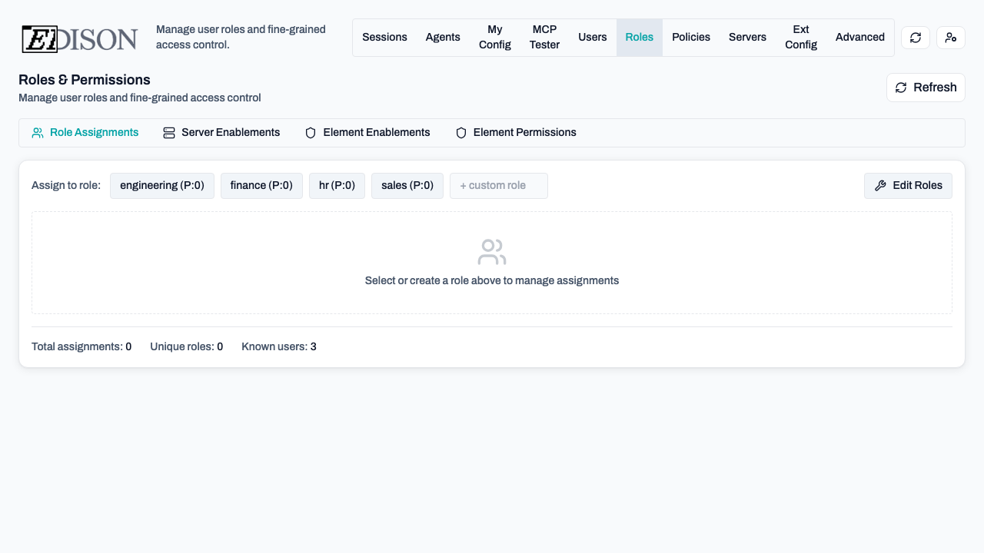Click the refresh icon in the top navigation bar
The width and height of the screenshot is (984, 553).
click(x=915, y=37)
